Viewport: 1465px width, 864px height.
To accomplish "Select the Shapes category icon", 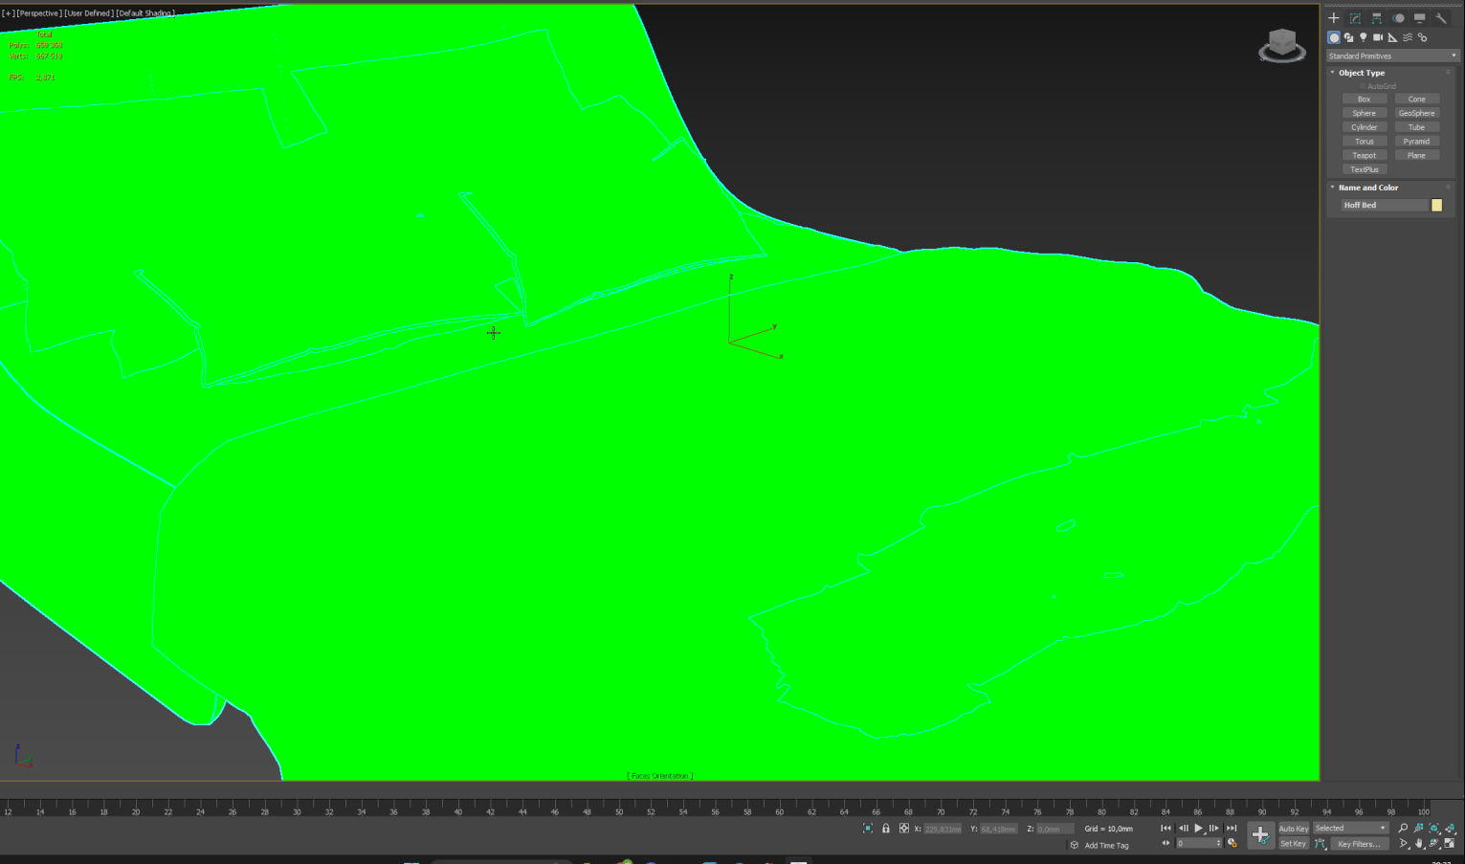I will pos(1349,37).
